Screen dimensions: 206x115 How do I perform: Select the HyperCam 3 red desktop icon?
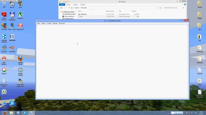coord(20,27)
